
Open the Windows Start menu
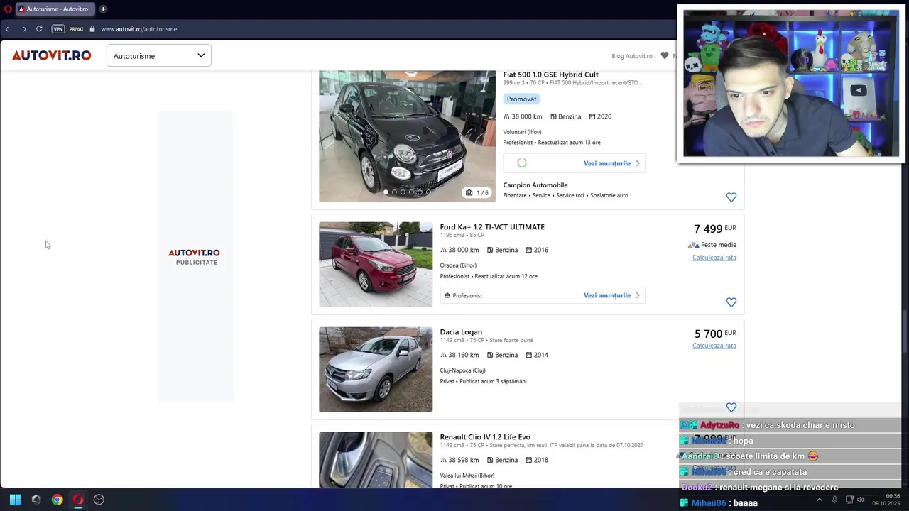(15, 500)
